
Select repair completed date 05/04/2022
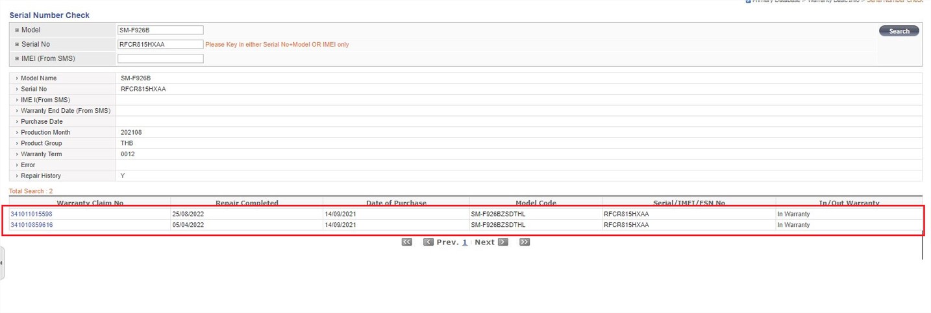[188, 225]
